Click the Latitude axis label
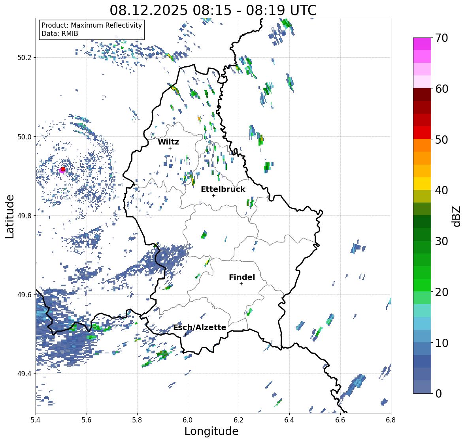466x441 pixels. tap(9, 216)
